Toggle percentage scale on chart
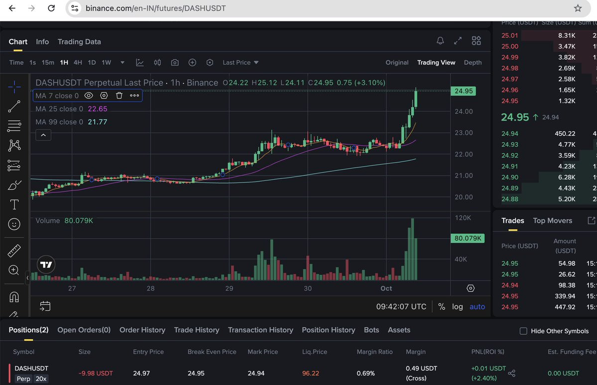The image size is (597, 385). [x=442, y=306]
